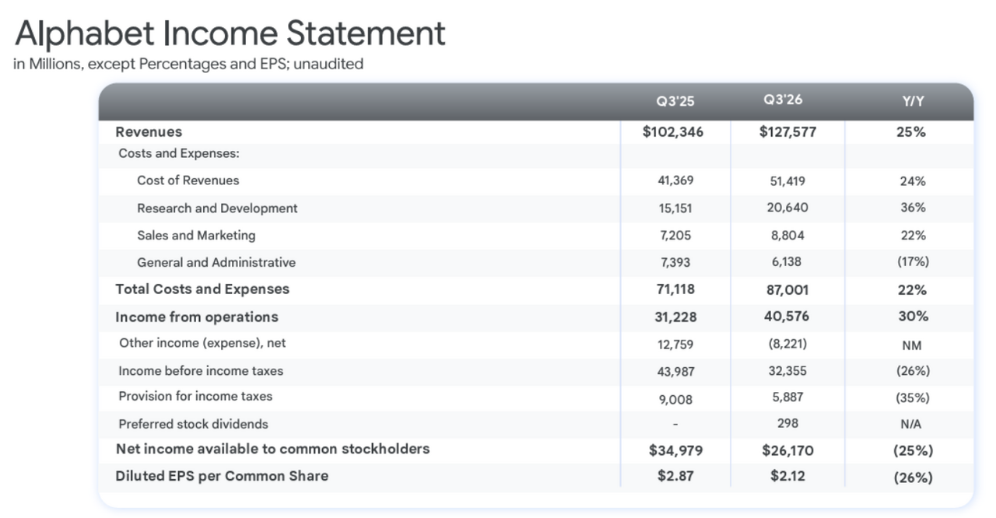Select the 12,759 other income value
Screen dimensions: 996x518
(675, 345)
